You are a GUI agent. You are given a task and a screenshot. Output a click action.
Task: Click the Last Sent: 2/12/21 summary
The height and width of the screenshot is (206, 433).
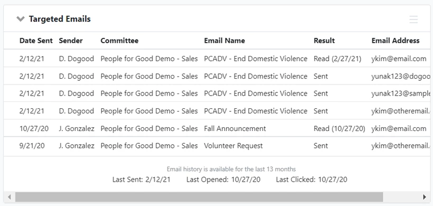coord(142,180)
